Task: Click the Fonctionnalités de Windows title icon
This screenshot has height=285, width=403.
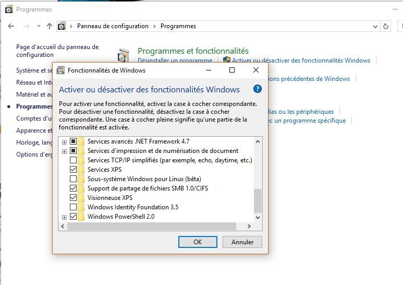Action: (x=60, y=70)
